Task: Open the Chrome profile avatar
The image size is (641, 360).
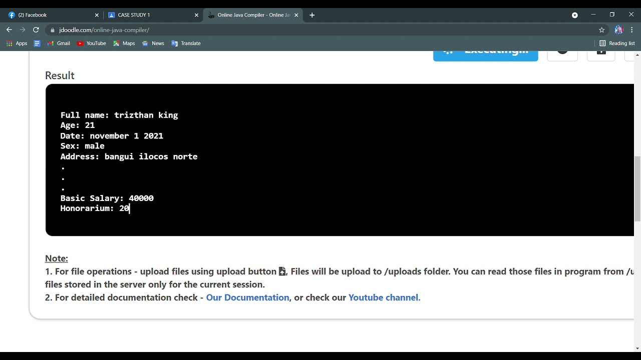Action: click(618, 30)
